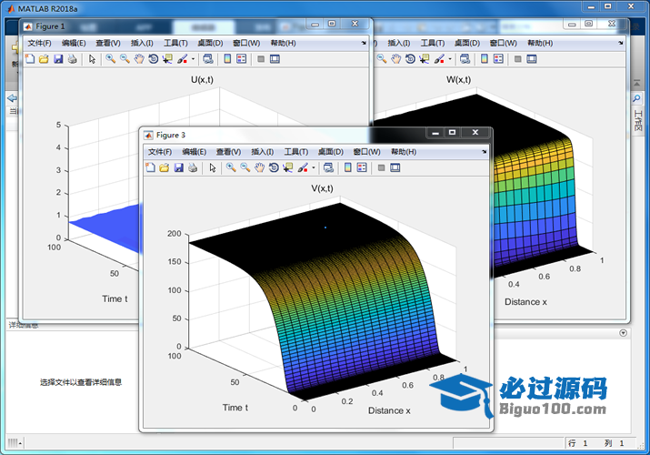Image resolution: width=650 pixels, height=455 pixels.
Task: Open Brush color dropdown arrow in Figure 3
Action: pyautogui.click(x=314, y=167)
